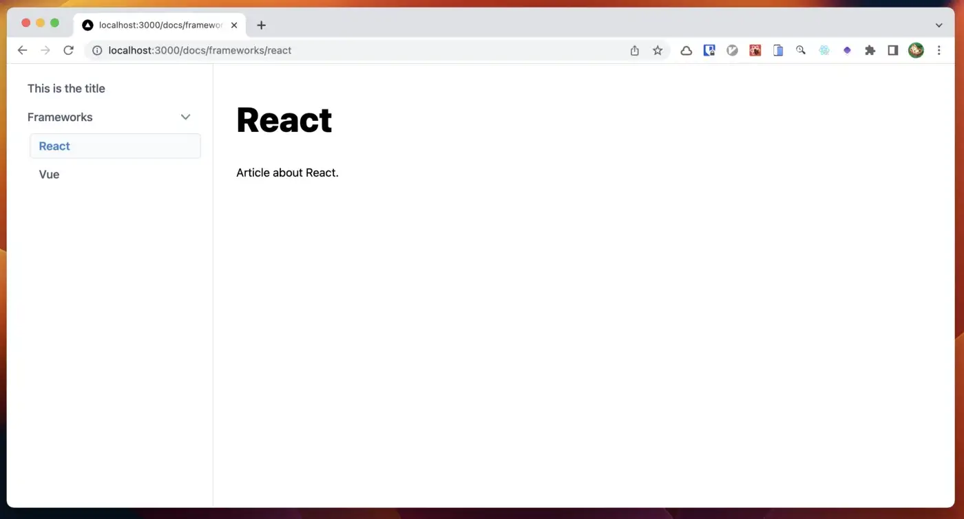This screenshot has height=519, width=964.
Task: Open React Developer Tools extension
Action: [x=824, y=50]
